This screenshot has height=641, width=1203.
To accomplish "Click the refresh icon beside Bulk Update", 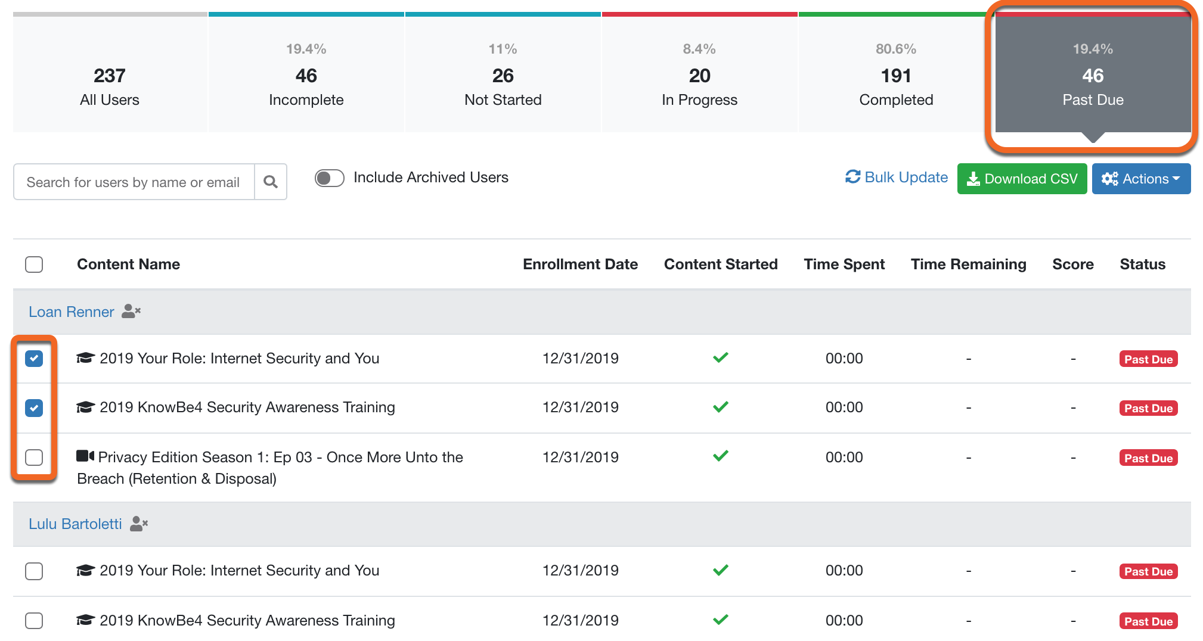I will [854, 177].
